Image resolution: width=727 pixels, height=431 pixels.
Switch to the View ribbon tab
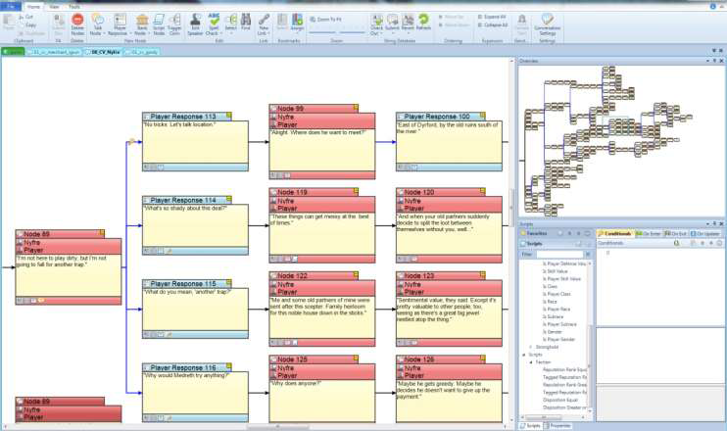(x=53, y=6)
